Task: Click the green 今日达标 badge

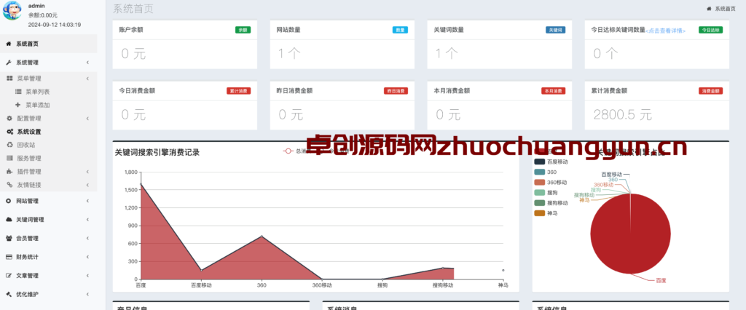Action: [711, 30]
